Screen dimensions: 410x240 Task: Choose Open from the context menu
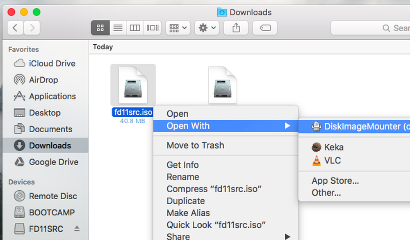click(x=225, y=114)
